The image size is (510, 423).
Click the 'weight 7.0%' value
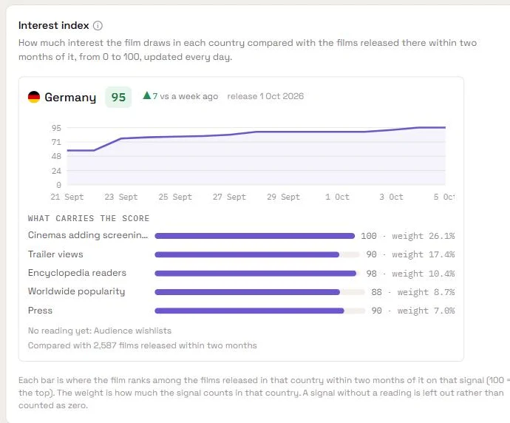coord(426,311)
